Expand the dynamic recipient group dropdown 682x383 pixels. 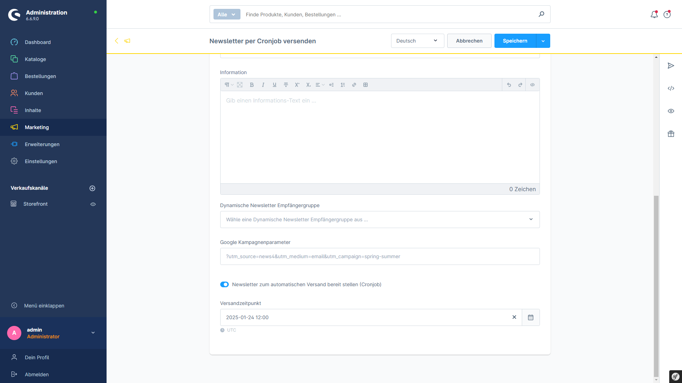pyautogui.click(x=380, y=220)
